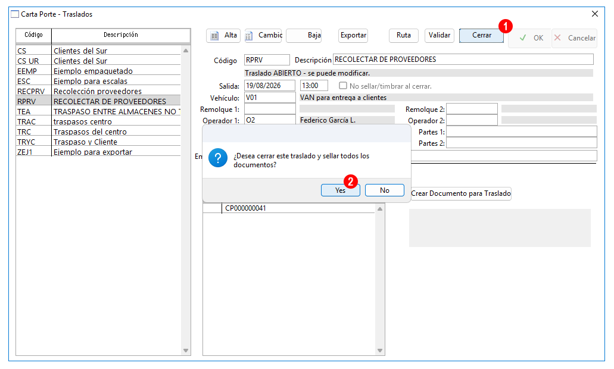Open the Ruta button
Image resolution: width=614 pixels, height=369 pixels.
404,36
